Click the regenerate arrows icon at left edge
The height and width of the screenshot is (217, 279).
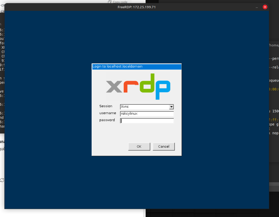(2, 180)
